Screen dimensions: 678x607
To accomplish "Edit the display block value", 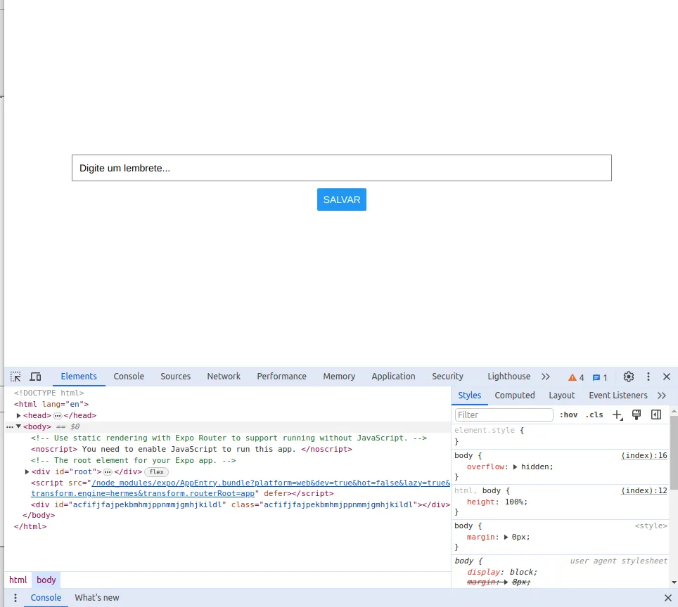I will (x=521, y=572).
